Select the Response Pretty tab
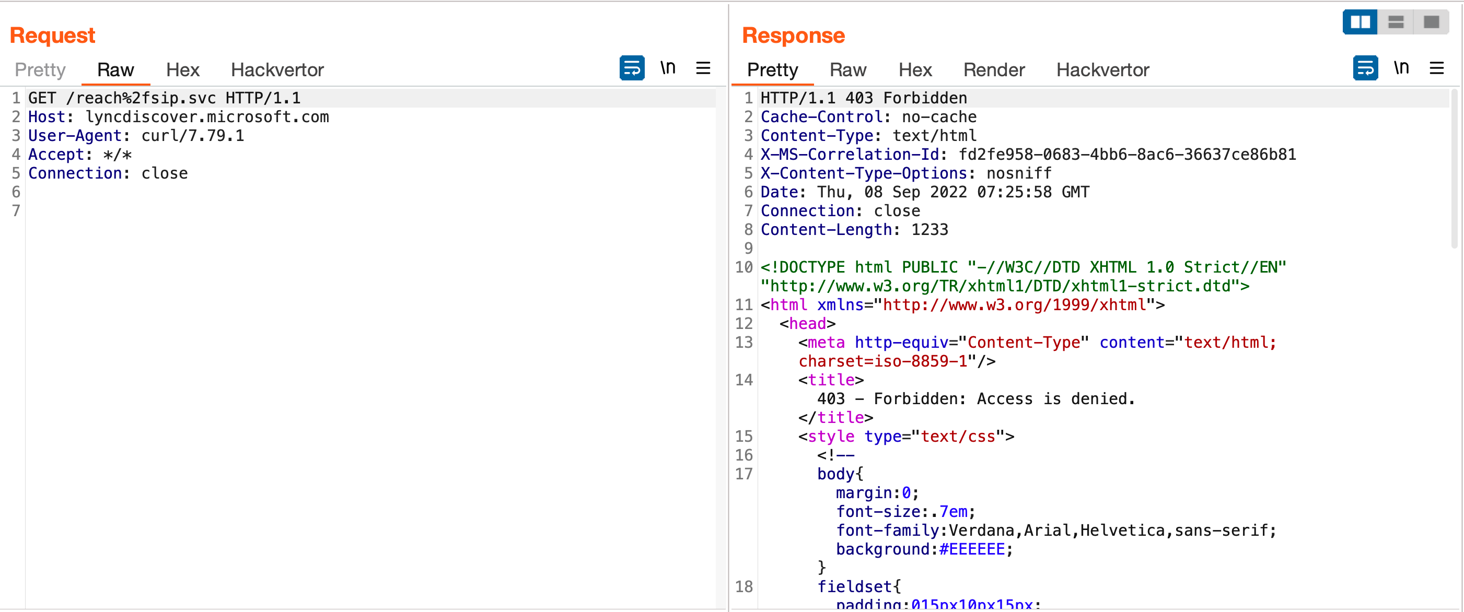The width and height of the screenshot is (1464, 612). point(772,70)
